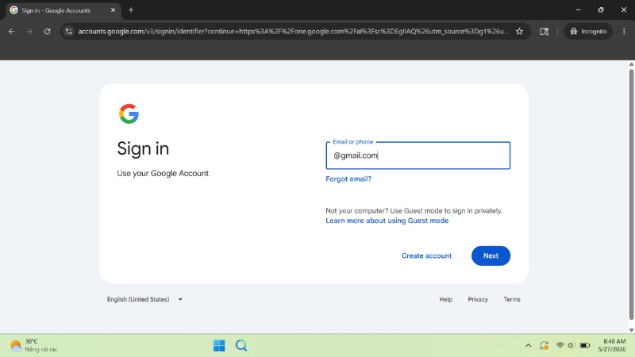Open the Help link
Viewport: 635px width, 357px height.
[x=446, y=300]
